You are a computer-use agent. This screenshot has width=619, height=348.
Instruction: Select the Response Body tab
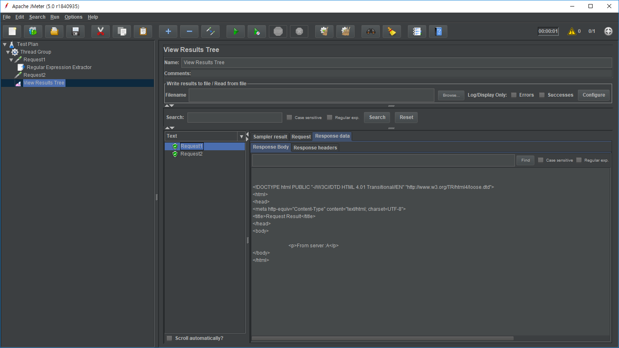click(x=271, y=147)
